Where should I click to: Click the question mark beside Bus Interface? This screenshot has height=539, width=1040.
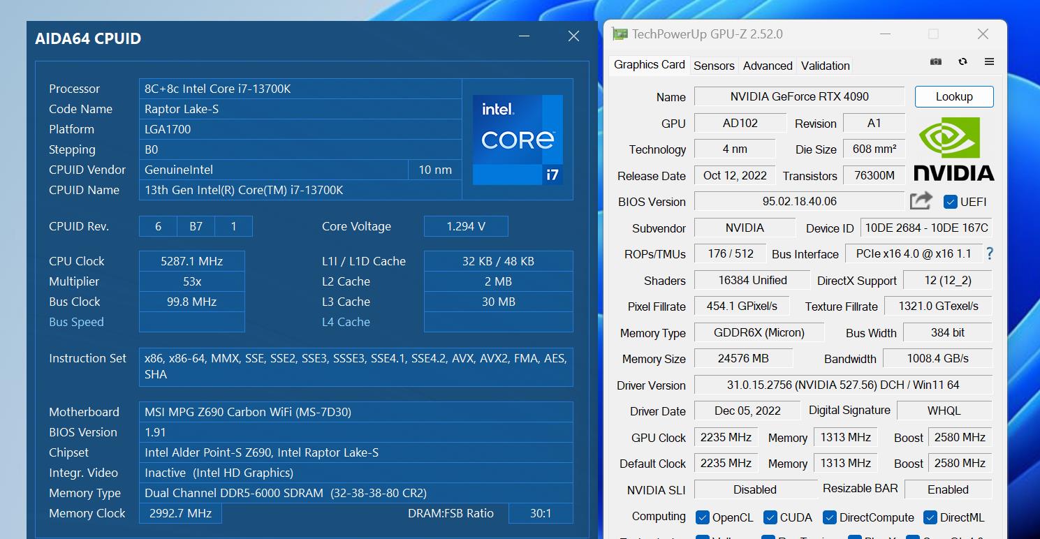click(x=990, y=254)
